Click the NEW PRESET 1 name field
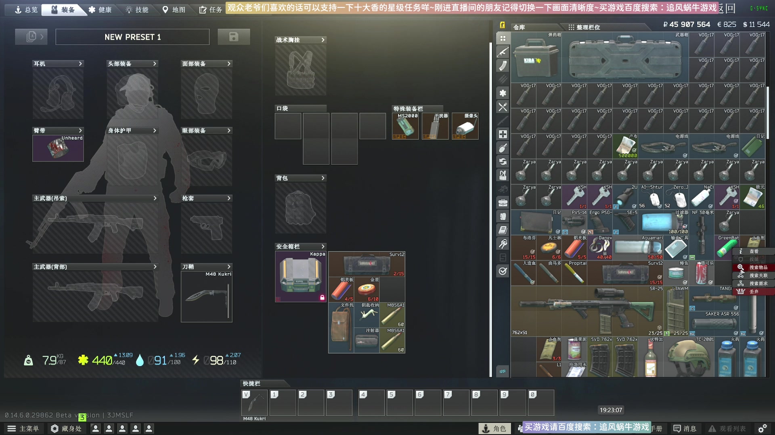 [x=132, y=37]
